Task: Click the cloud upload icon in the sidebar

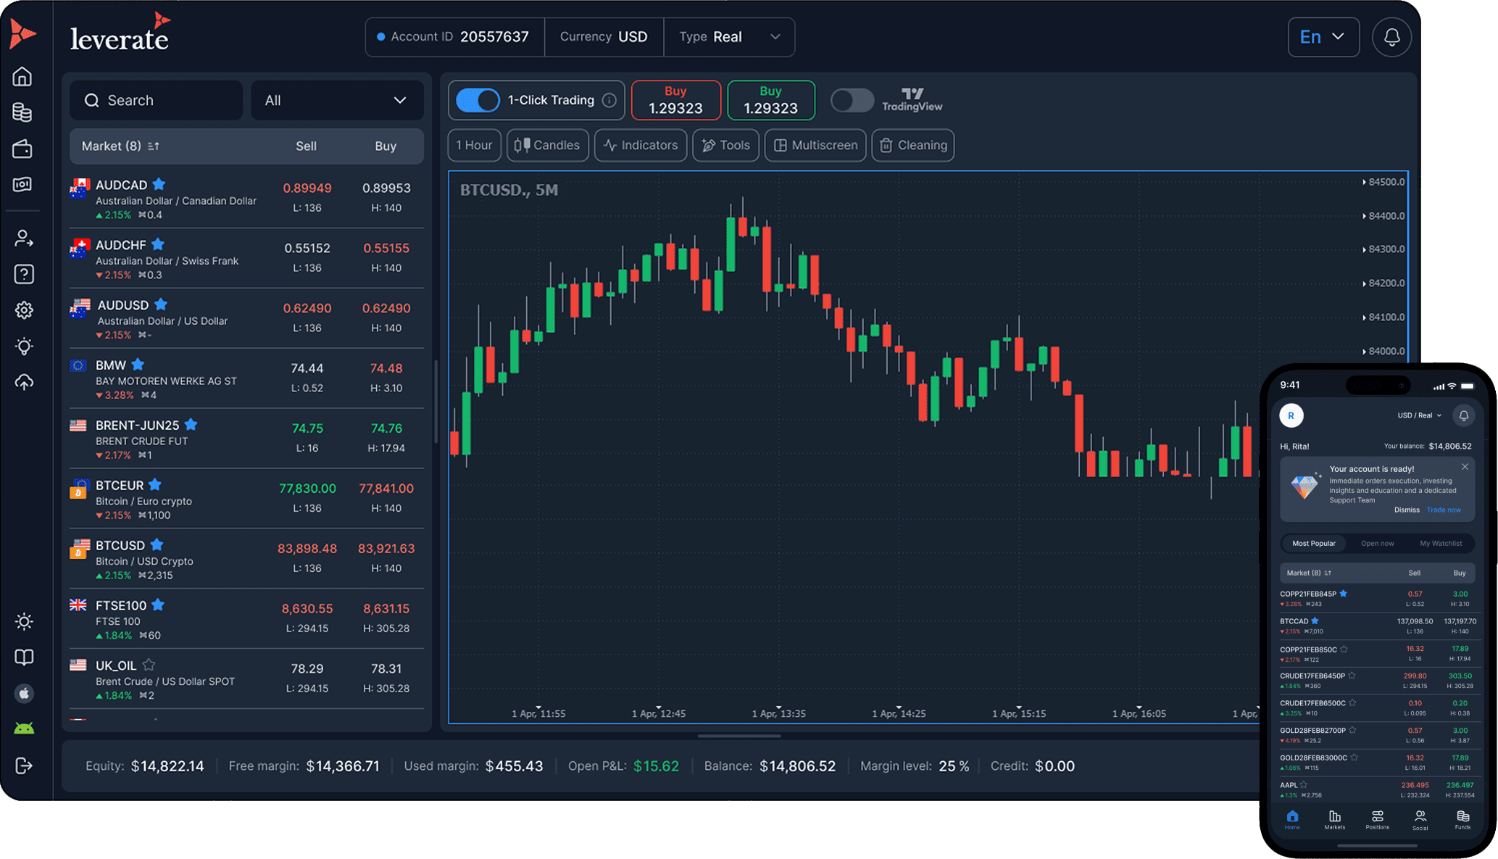Action: (24, 382)
